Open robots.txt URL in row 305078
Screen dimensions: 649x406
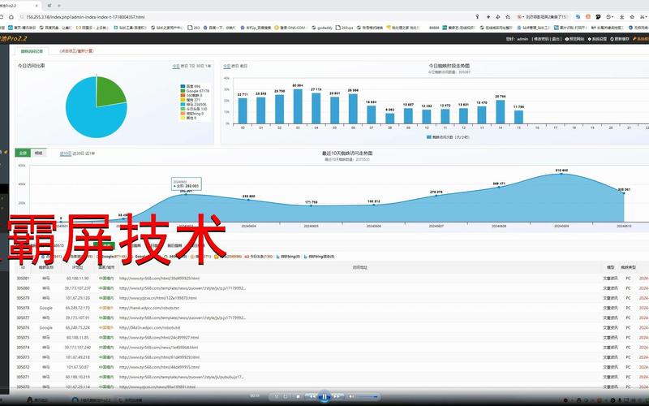point(149,308)
